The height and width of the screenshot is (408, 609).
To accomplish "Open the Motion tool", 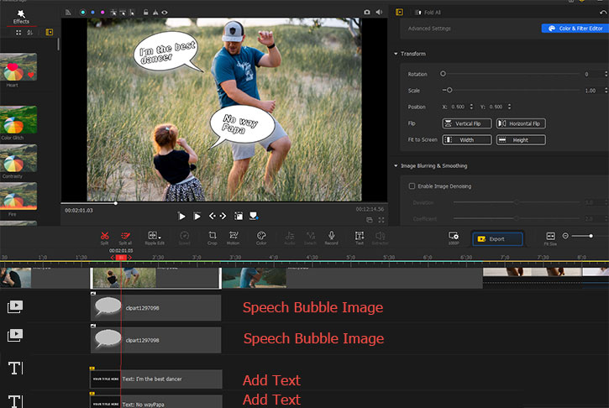I will coord(233,236).
